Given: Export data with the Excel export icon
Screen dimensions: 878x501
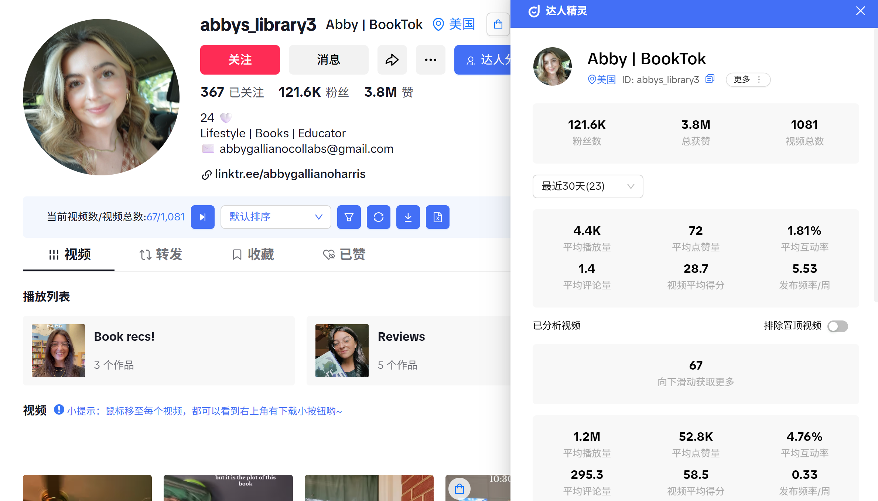Looking at the screenshot, I should coord(437,217).
